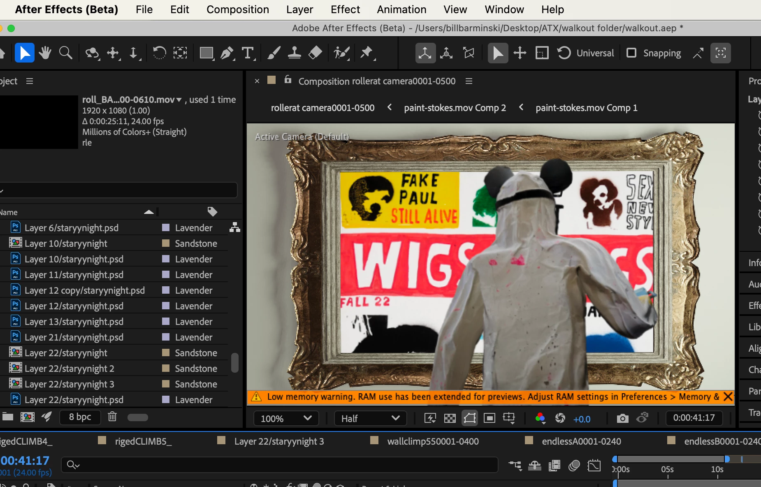Click the timeline search field
The height and width of the screenshot is (487, 761).
280,465
